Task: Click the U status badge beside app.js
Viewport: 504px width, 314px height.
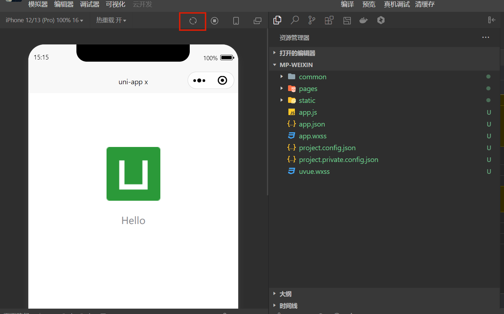Action: coord(489,112)
